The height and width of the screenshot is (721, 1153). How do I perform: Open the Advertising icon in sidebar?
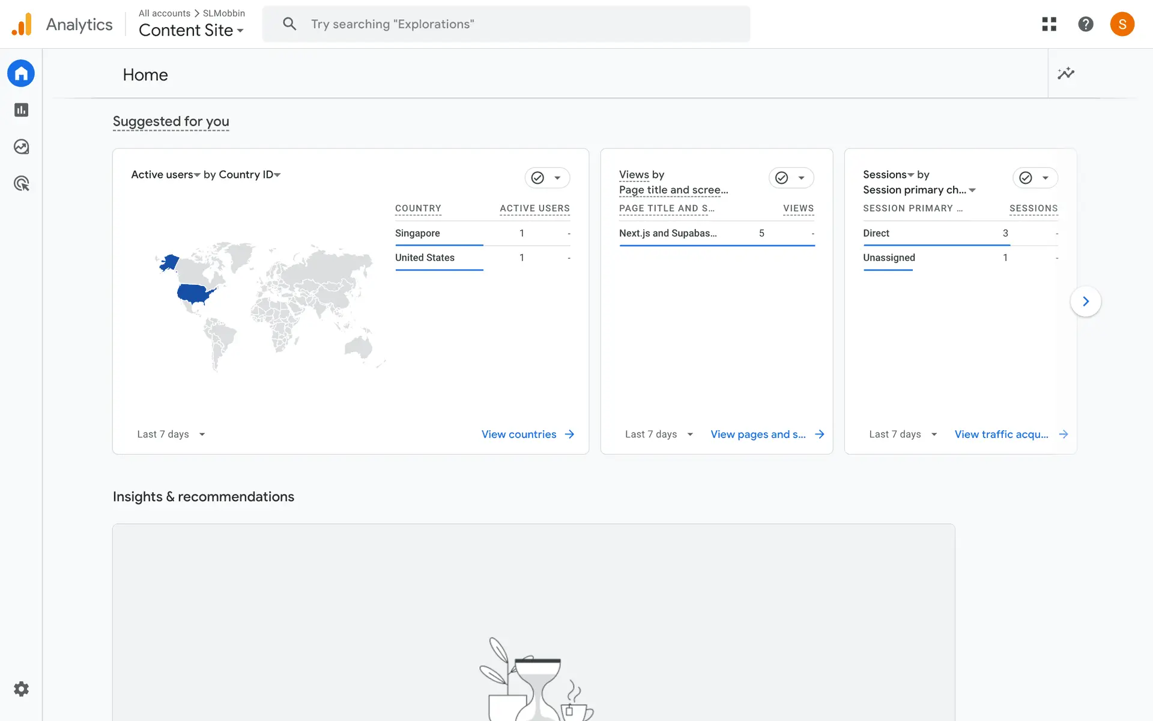[21, 183]
